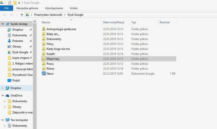Select the Antropologia społeczna folder icon
The height and width of the screenshot is (129, 217).
coord(44,29)
